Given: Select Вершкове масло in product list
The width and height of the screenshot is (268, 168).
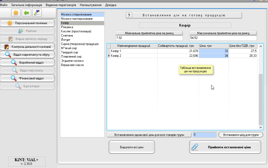Looking at the screenshot, I should [82, 65].
